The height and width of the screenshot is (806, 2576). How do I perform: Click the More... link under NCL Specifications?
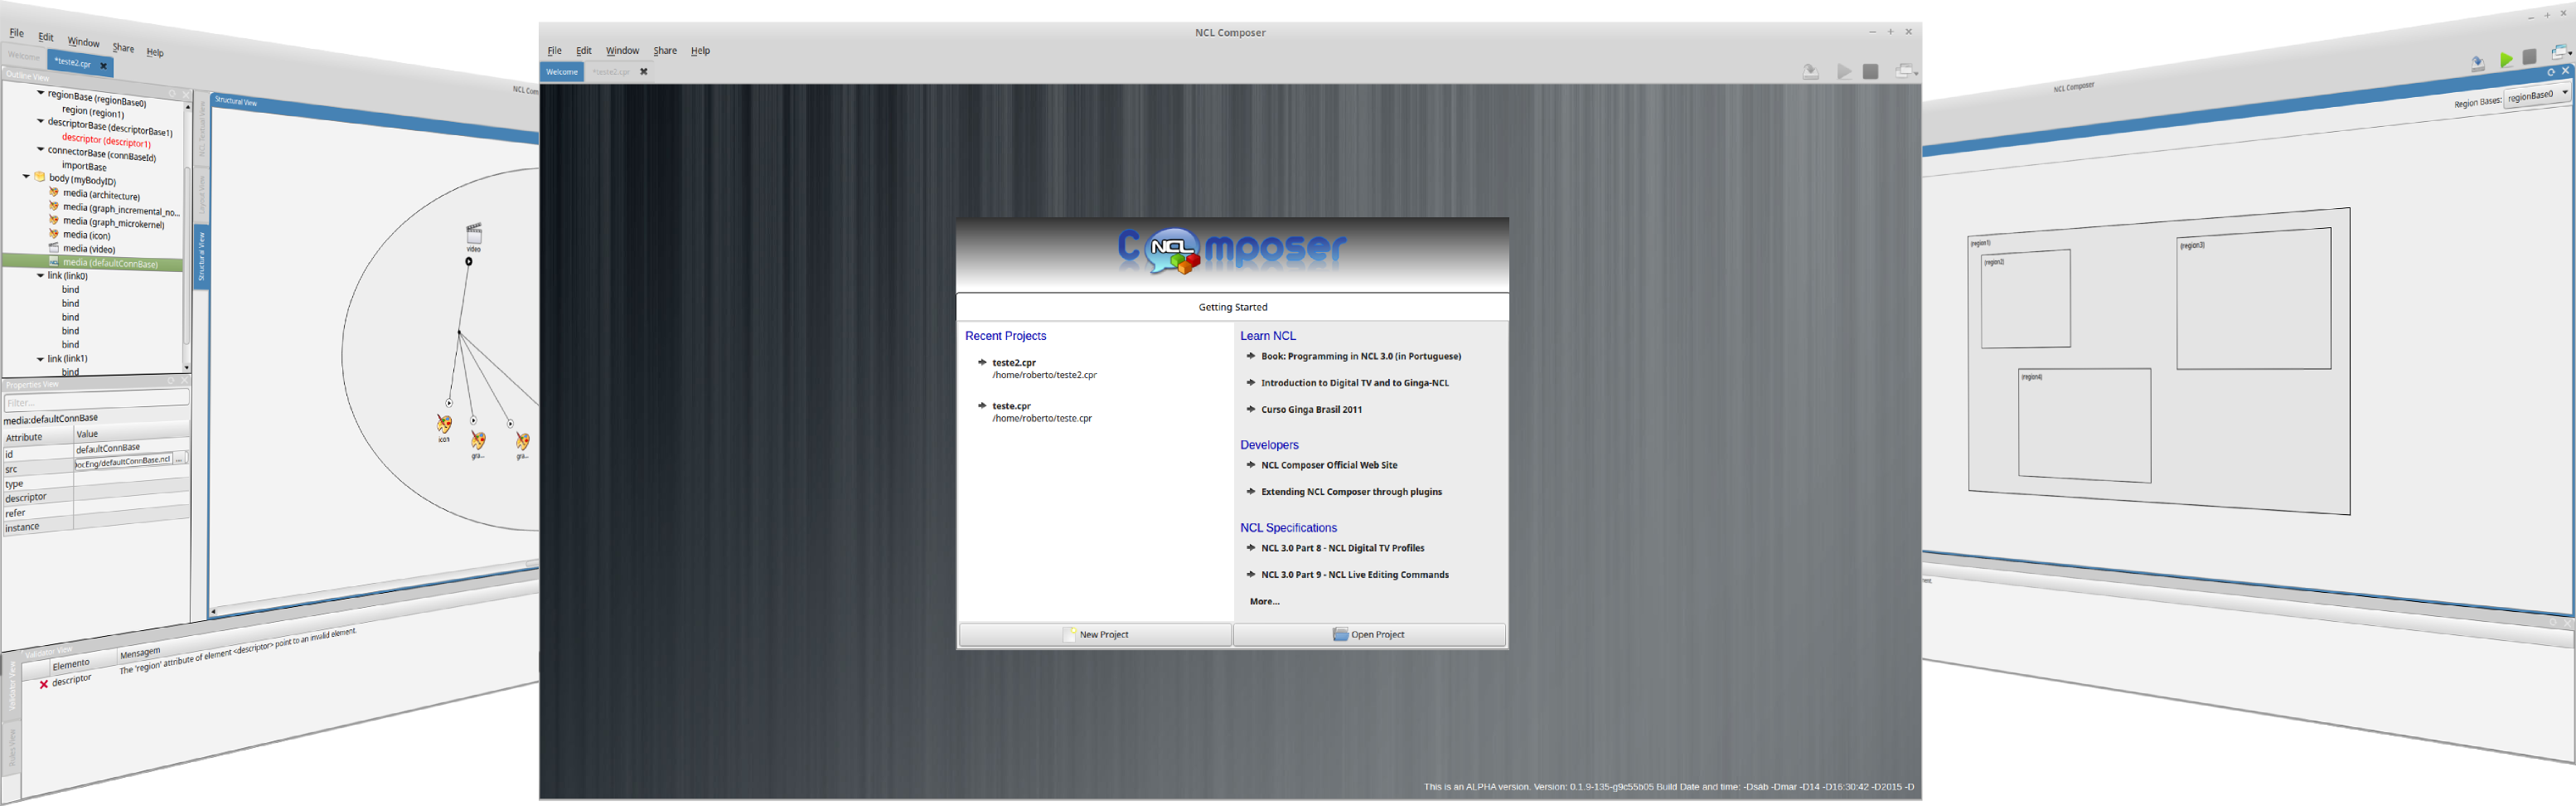pos(1264,602)
